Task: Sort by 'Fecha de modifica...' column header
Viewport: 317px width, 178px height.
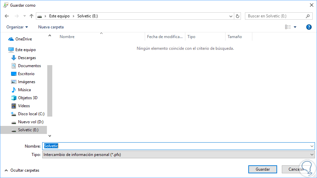Action: (165, 37)
